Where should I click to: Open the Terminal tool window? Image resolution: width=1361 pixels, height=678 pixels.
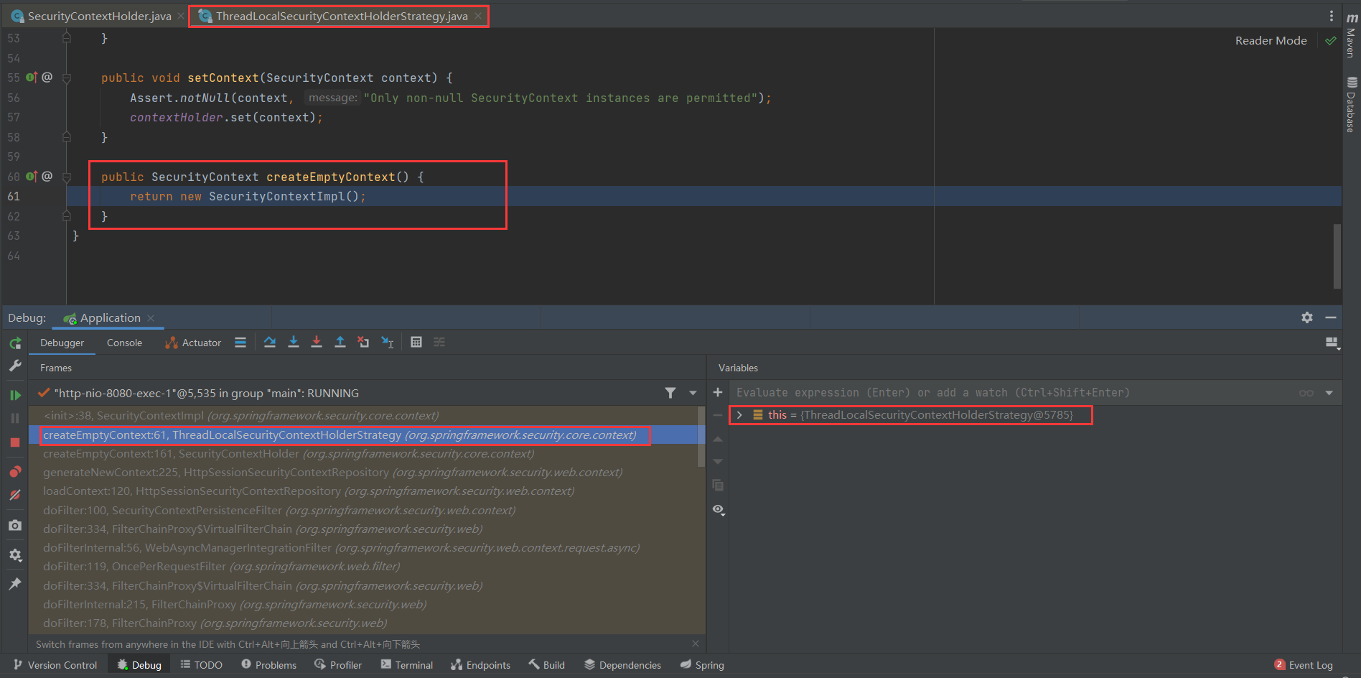tap(406, 664)
